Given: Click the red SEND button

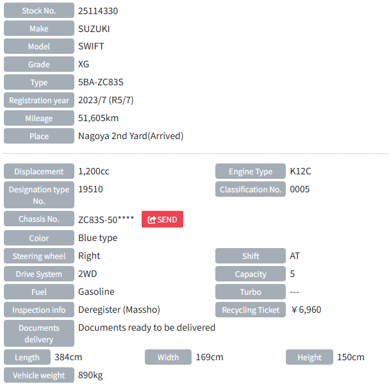Looking at the screenshot, I should click(x=162, y=219).
